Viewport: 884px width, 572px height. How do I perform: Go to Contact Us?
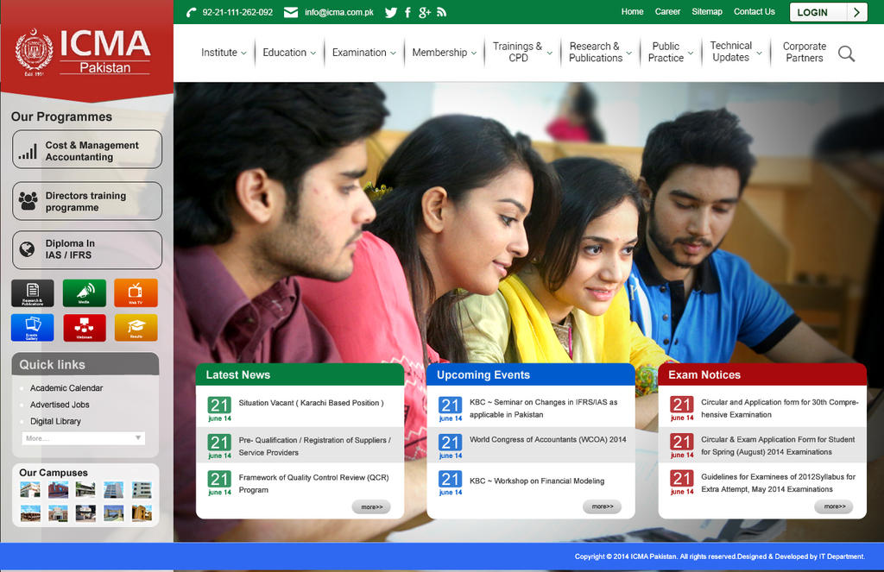755,11
